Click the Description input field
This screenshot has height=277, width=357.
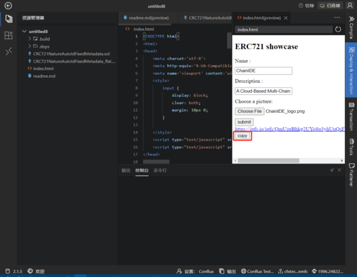tap(263, 91)
